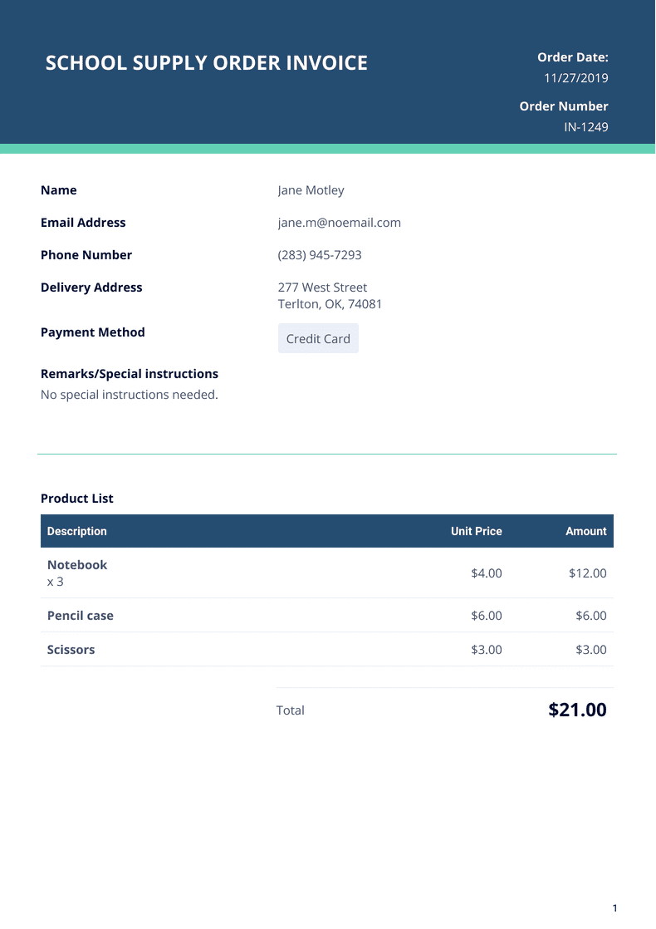Image resolution: width=656 pixels, height=929 pixels.
Task: Click the email jane.m@noemail.com
Action: coord(339,223)
